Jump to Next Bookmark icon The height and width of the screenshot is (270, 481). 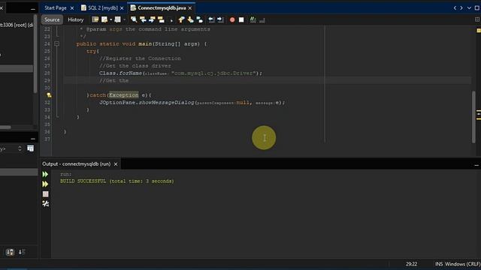pyautogui.click(x=190, y=19)
